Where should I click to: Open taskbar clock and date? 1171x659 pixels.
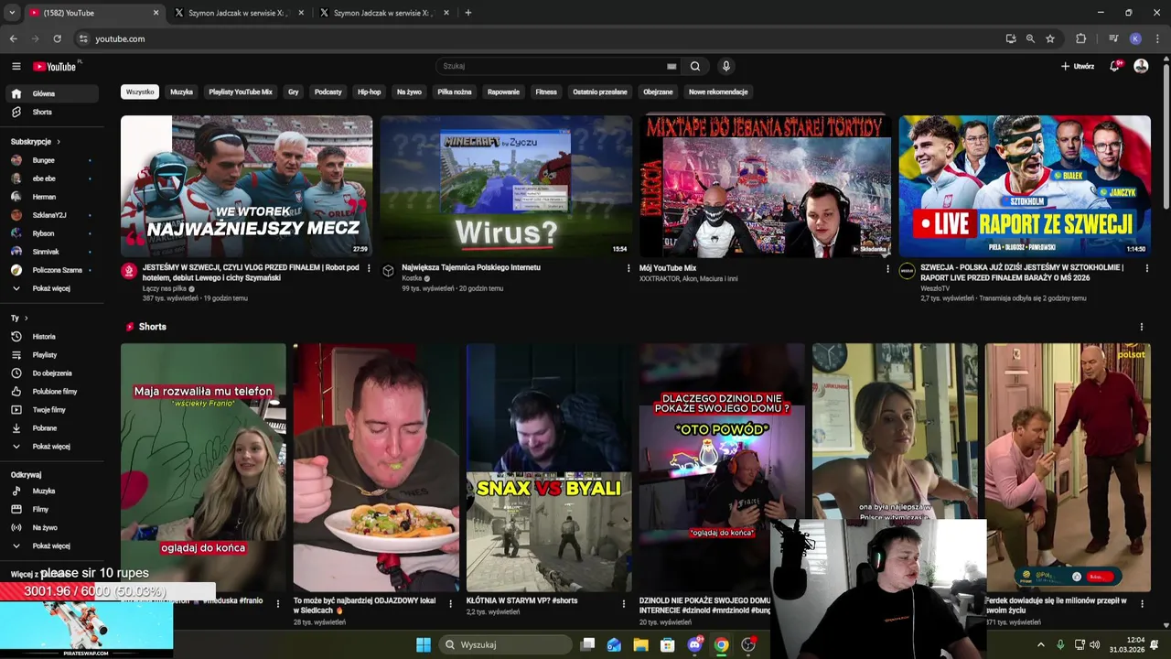(x=1126, y=644)
